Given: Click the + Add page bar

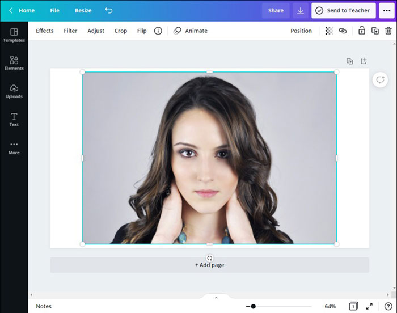Looking at the screenshot, I should pos(209,265).
